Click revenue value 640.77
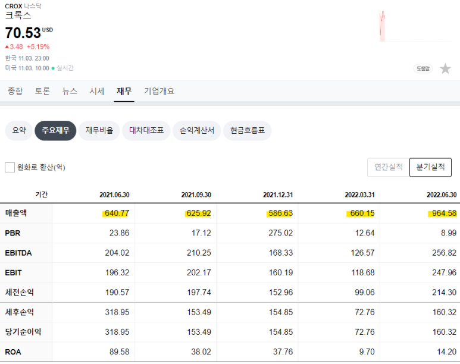 (x=116, y=214)
